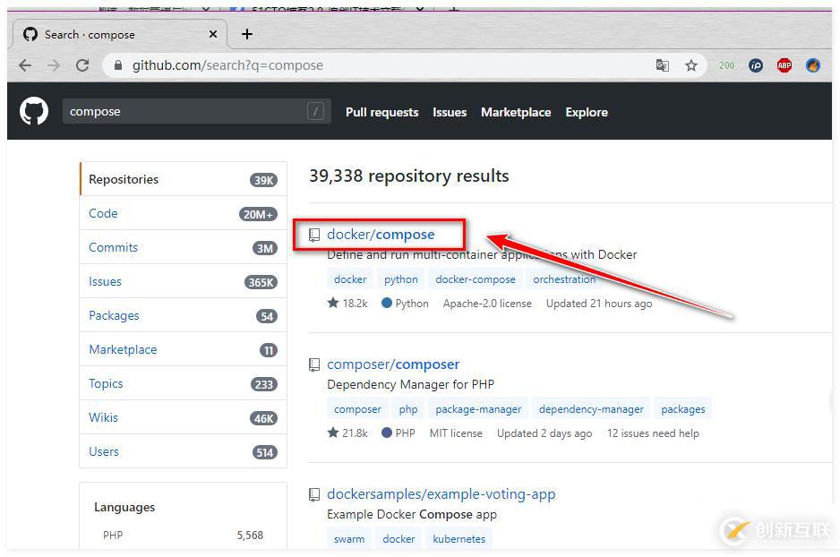The height and width of the screenshot is (557, 840).
Task: Click the 'Updated 2 days ago' text
Action: click(x=544, y=433)
